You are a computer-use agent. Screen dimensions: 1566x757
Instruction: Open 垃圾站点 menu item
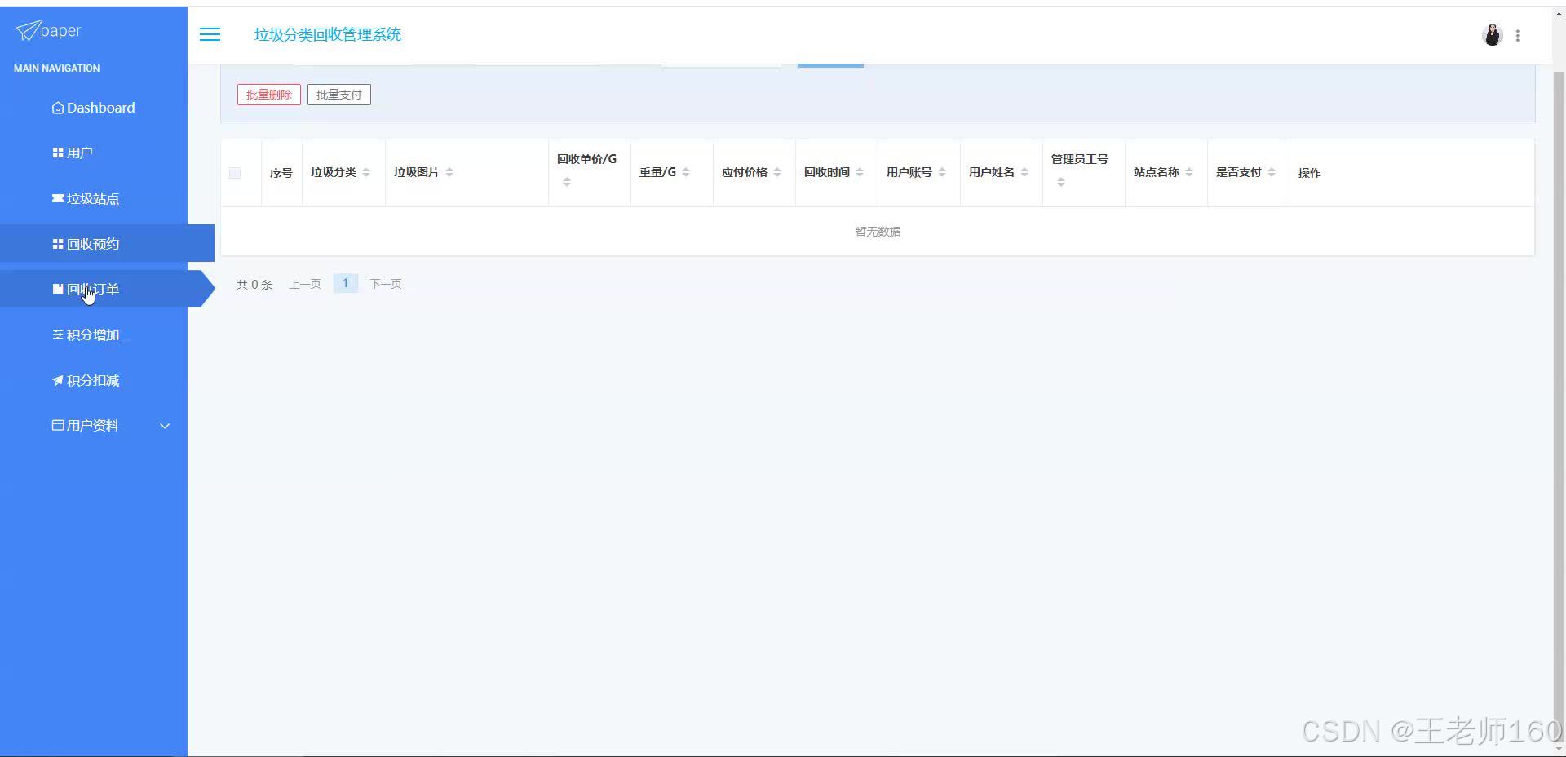[x=94, y=198]
